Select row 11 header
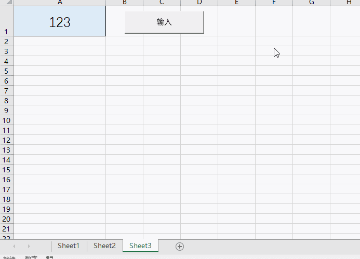 coord(7,130)
